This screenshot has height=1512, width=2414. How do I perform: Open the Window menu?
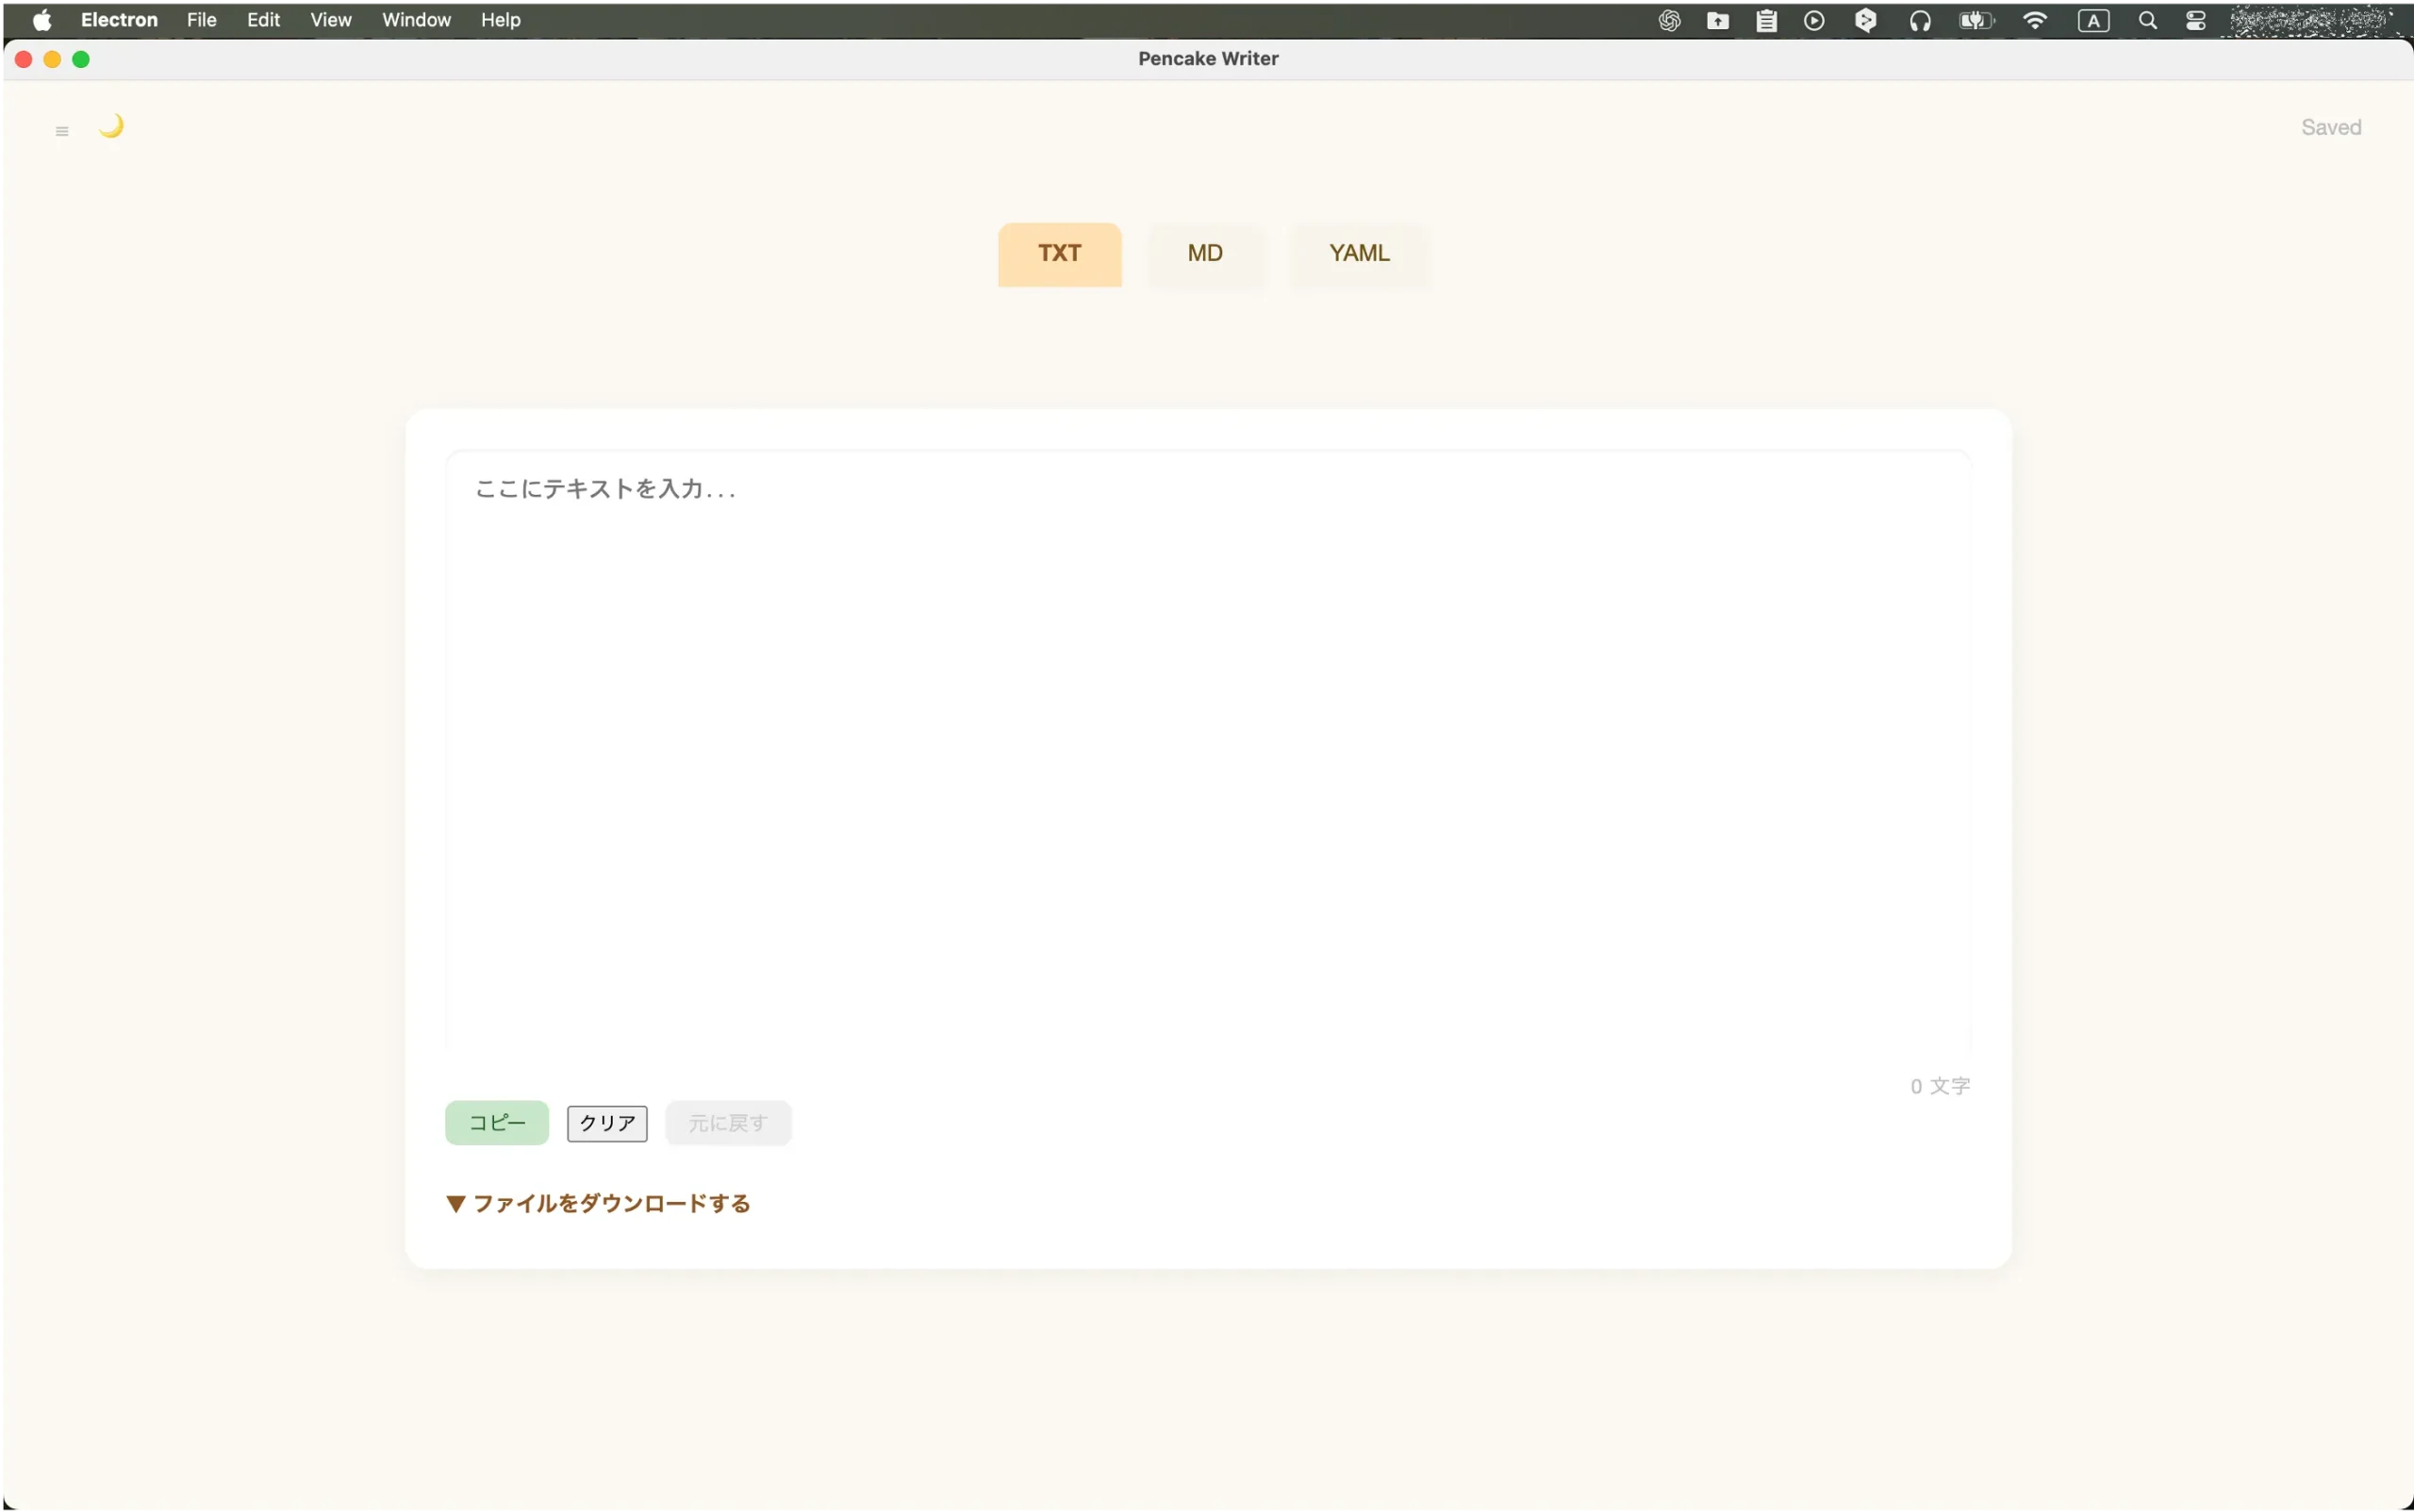pyautogui.click(x=416, y=20)
